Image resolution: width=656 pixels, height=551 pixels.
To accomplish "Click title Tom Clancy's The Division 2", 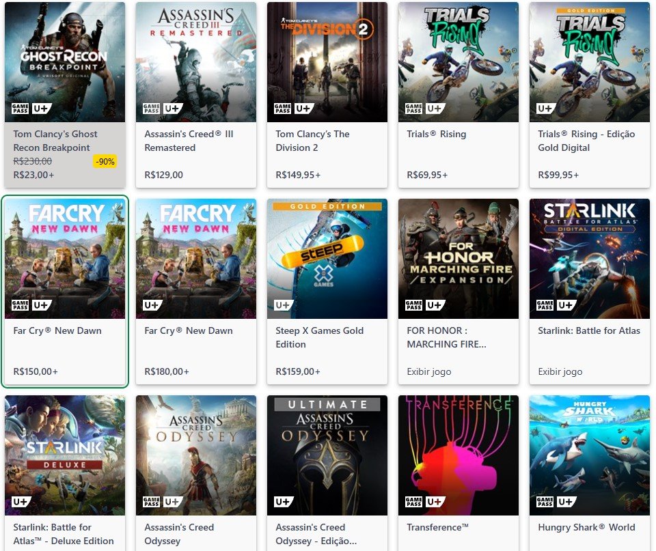I will pyautogui.click(x=312, y=141).
